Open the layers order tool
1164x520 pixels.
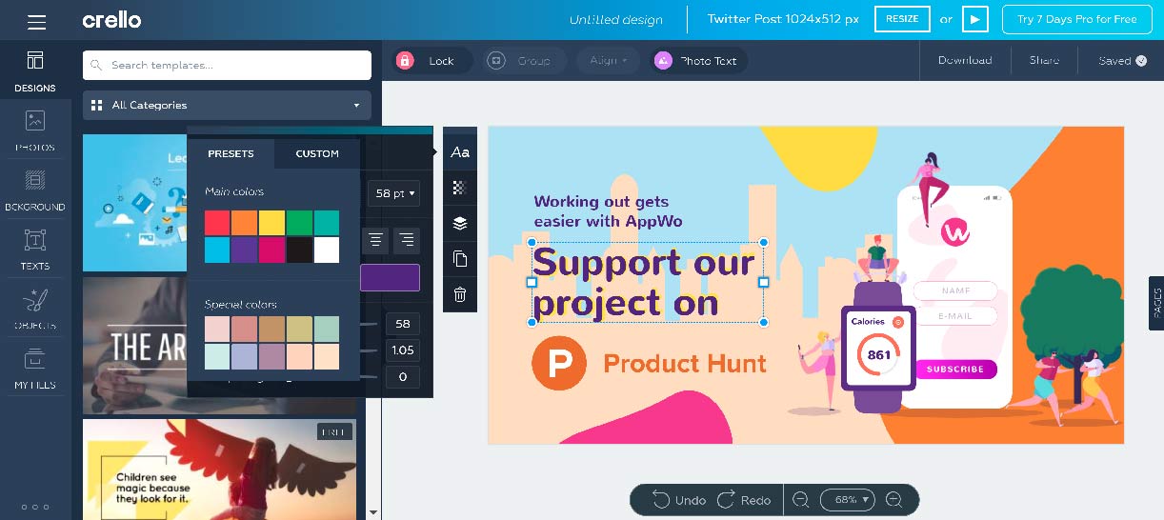pos(460,223)
